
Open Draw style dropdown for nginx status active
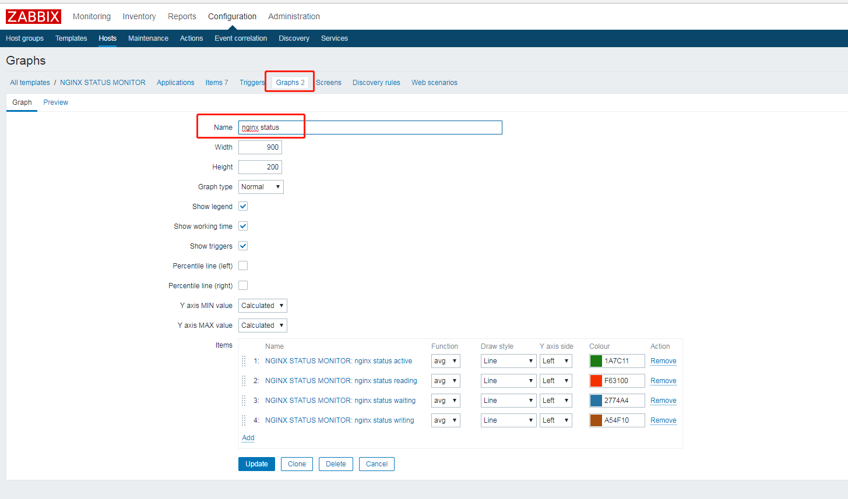tap(508, 361)
